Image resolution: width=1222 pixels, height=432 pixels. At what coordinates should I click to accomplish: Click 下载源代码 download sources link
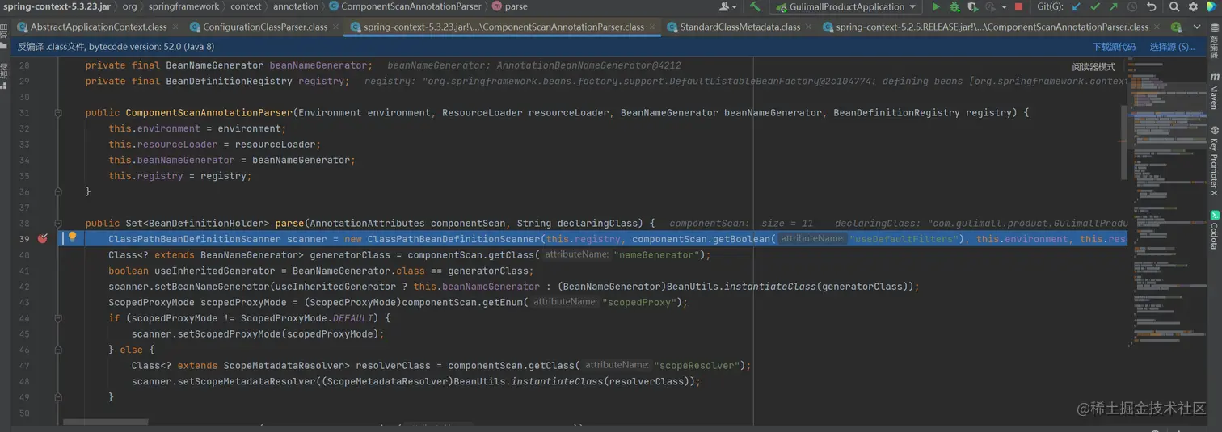click(1114, 47)
